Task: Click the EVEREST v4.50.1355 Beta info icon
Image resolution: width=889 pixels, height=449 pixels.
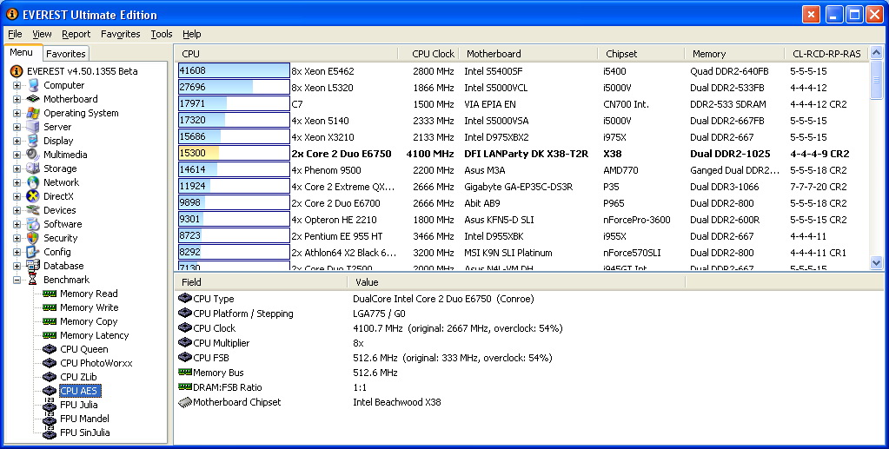Action: tap(17, 71)
